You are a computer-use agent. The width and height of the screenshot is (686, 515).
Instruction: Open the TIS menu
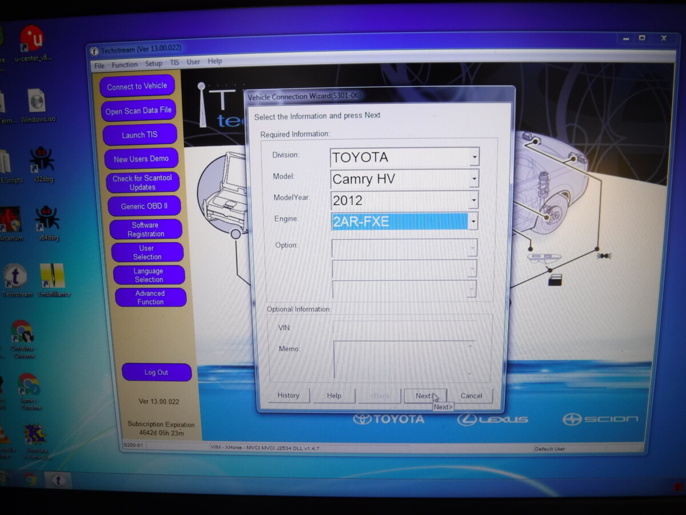coord(174,62)
